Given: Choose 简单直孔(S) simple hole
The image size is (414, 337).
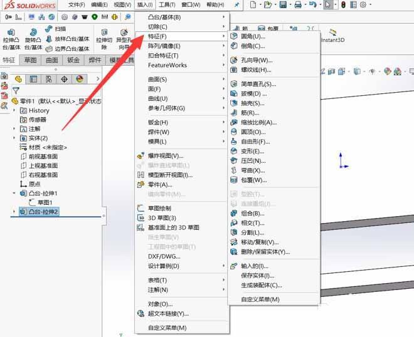Looking at the screenshot, I should coord(273,84).
